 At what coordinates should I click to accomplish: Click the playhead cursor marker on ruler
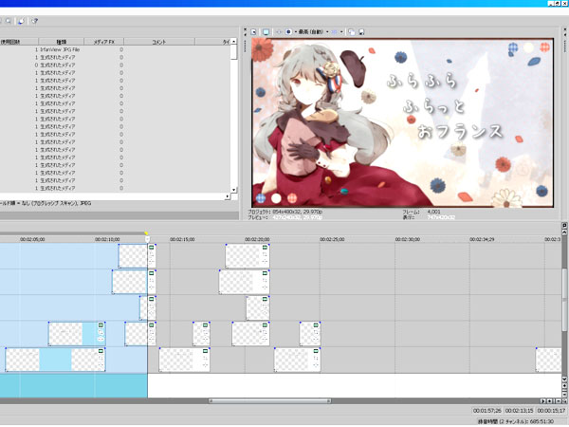point(147,239)
